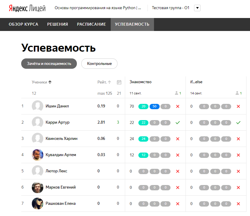The width and height of the screenshot is (250, 216).
Task: Toggle if...else attendance for Квинзель Харлин
Action: pos(238,139)
